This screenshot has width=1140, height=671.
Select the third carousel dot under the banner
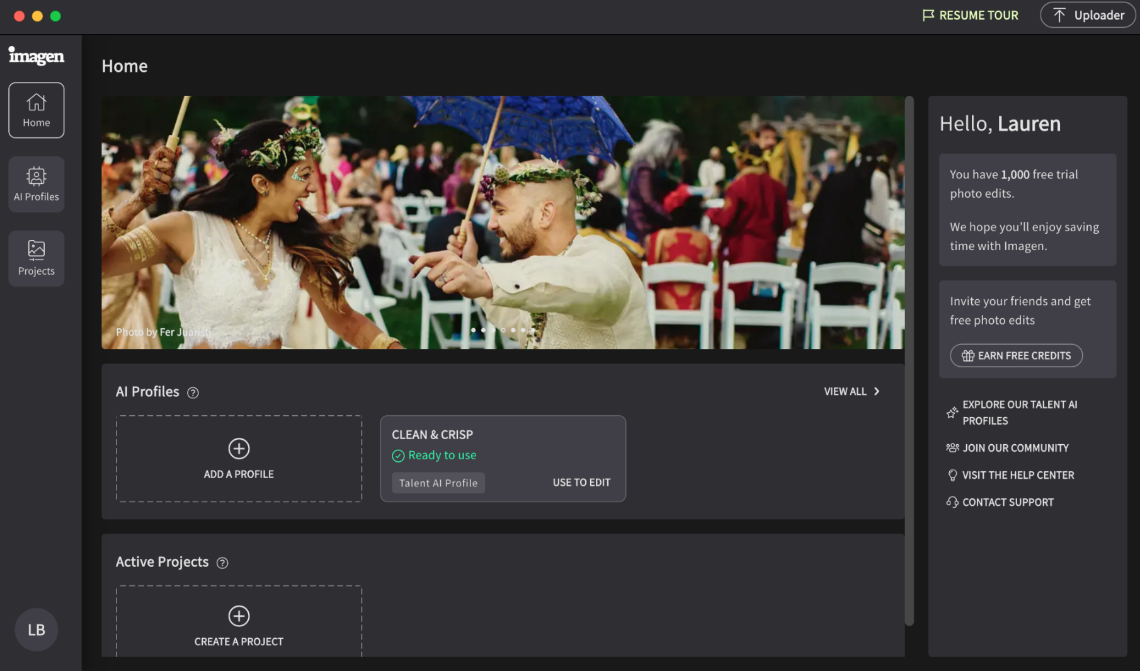[493, 330]
